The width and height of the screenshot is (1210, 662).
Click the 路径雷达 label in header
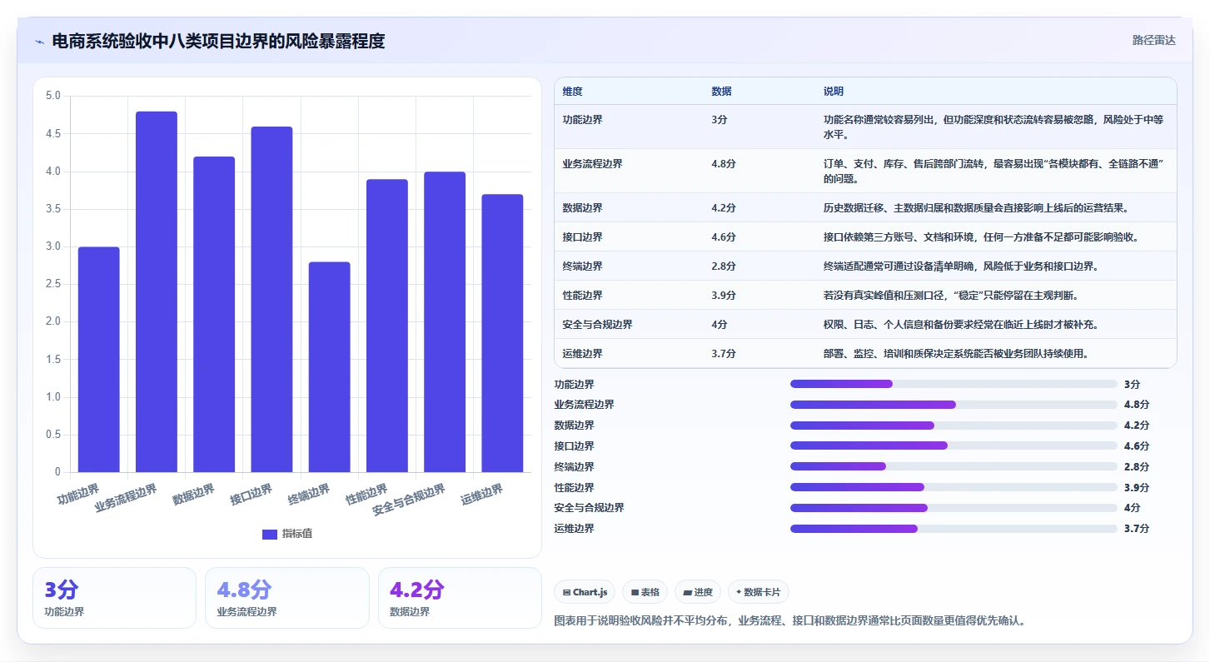[x=1153, y=40]
